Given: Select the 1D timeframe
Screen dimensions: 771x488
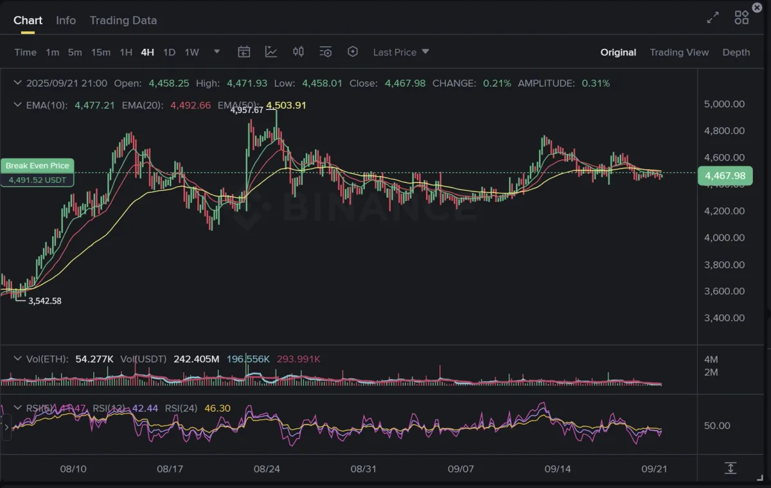Looking at the screenshot, I should pyautogui.click(x=169, y=52).
